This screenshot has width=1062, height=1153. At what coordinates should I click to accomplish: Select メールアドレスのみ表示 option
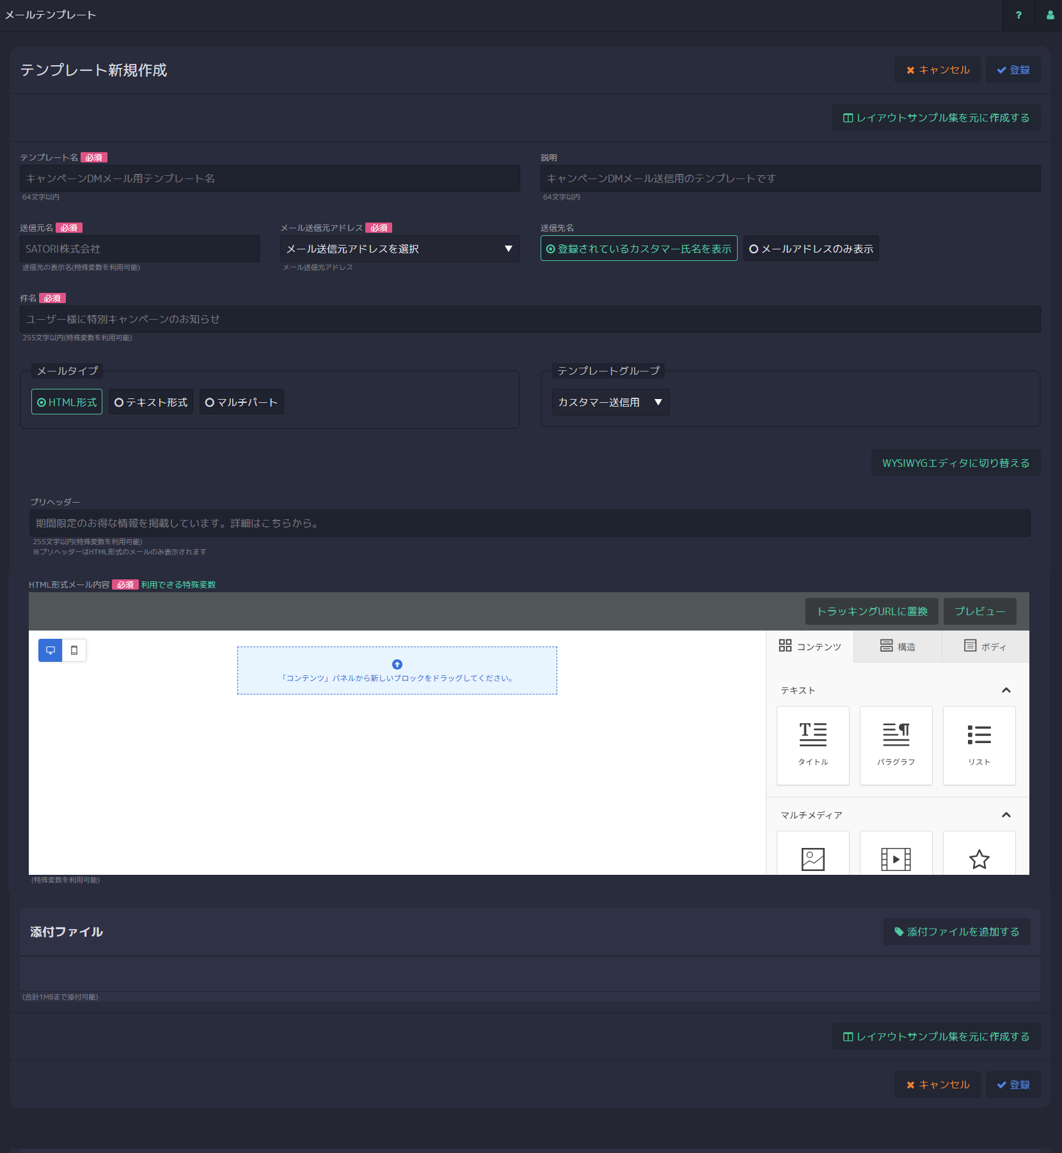click(811, 249)
